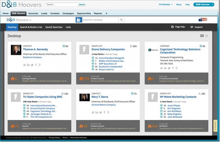
Task: Click Google Plus icon on Thomas Kennedy card
Action: click(x=39, y=65)
